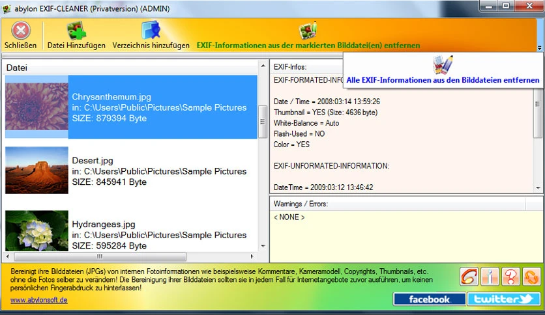Click the orange update arrows icon
Viewport: 545px width, 315px height.
(x=531, y=277)
